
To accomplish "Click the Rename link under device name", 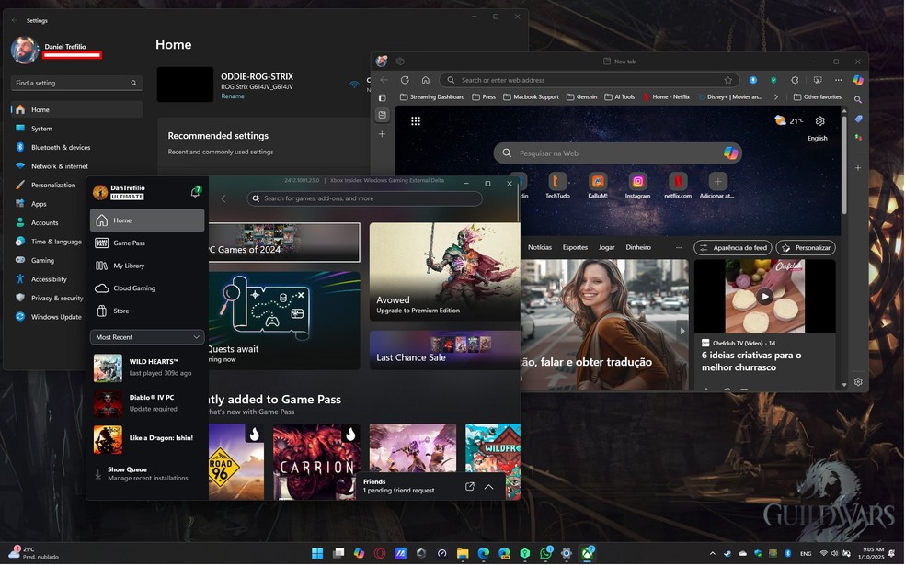I will (x=233, y=96).
